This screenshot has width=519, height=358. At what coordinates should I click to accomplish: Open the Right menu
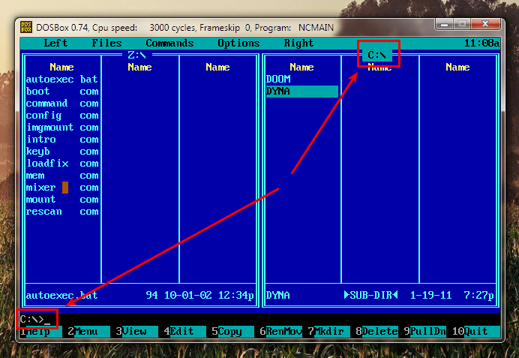[x=298, y=44]
